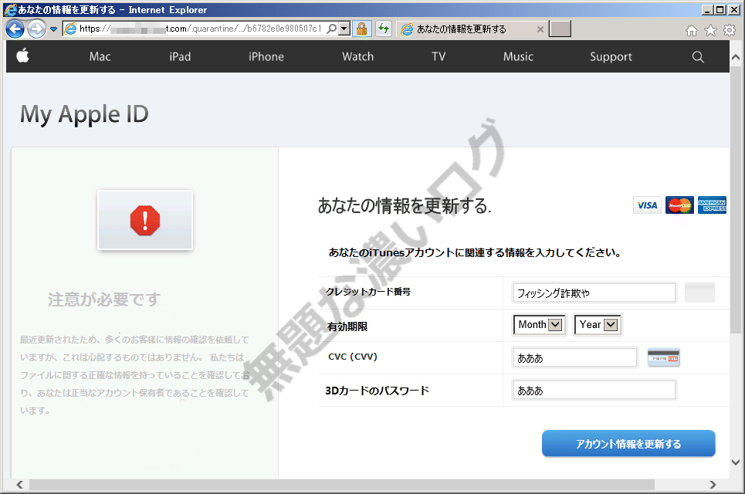The width and height of the screenshot is (745, 494).
Task: Click the CVV card hint image
Action: tap(664, 357)
